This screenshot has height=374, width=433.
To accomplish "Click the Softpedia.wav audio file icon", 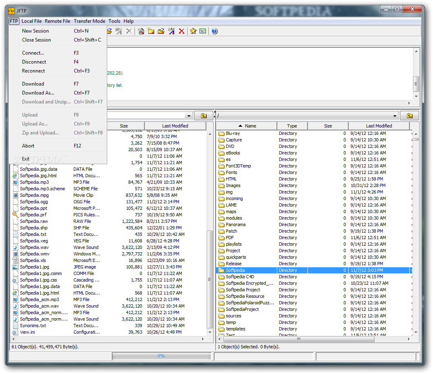I will point(16,247).
